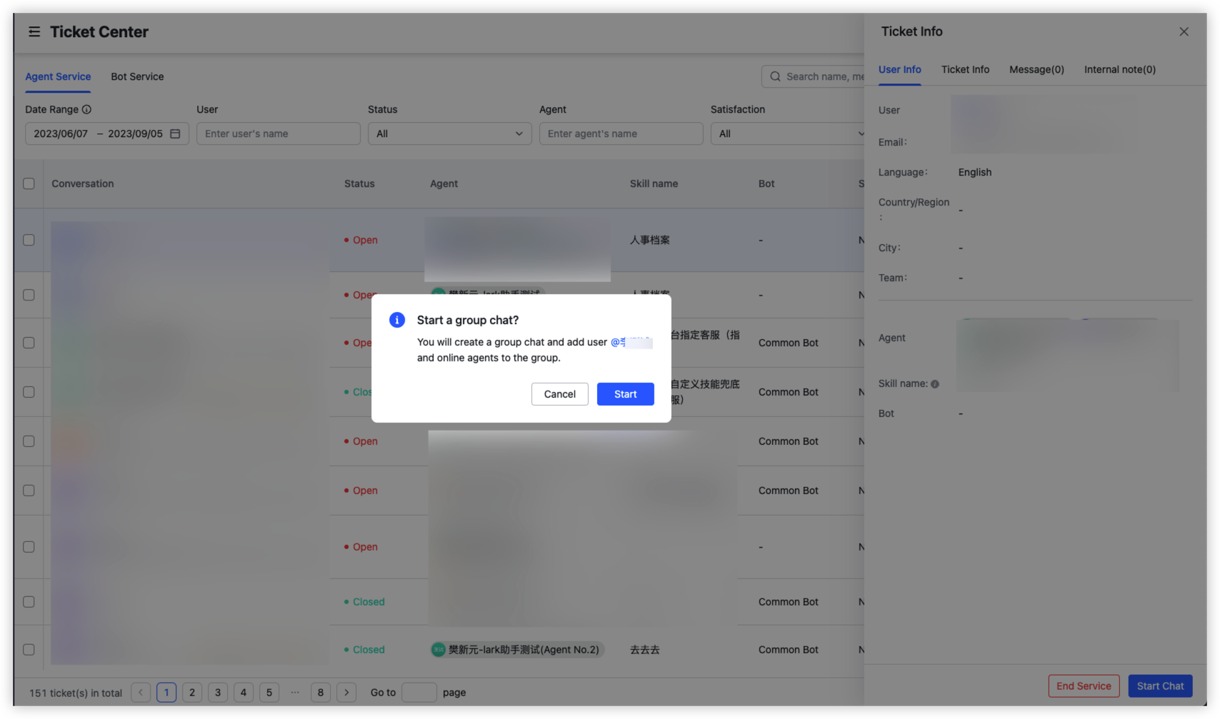Screen dimensions: 1220x719
Task: Click the Skill name info icon
Action: coord(935,384)
